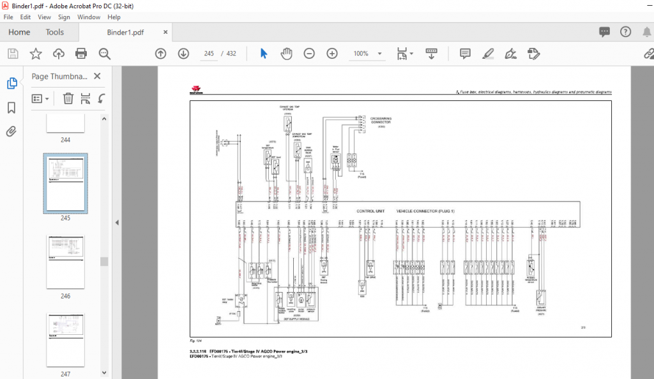This screenshot has height=379, width=654.
Task: Click the page number field 245
Action: point(209,54)
